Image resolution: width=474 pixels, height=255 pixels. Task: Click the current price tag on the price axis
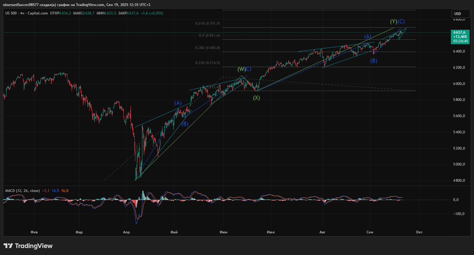(x=460, y=37)
